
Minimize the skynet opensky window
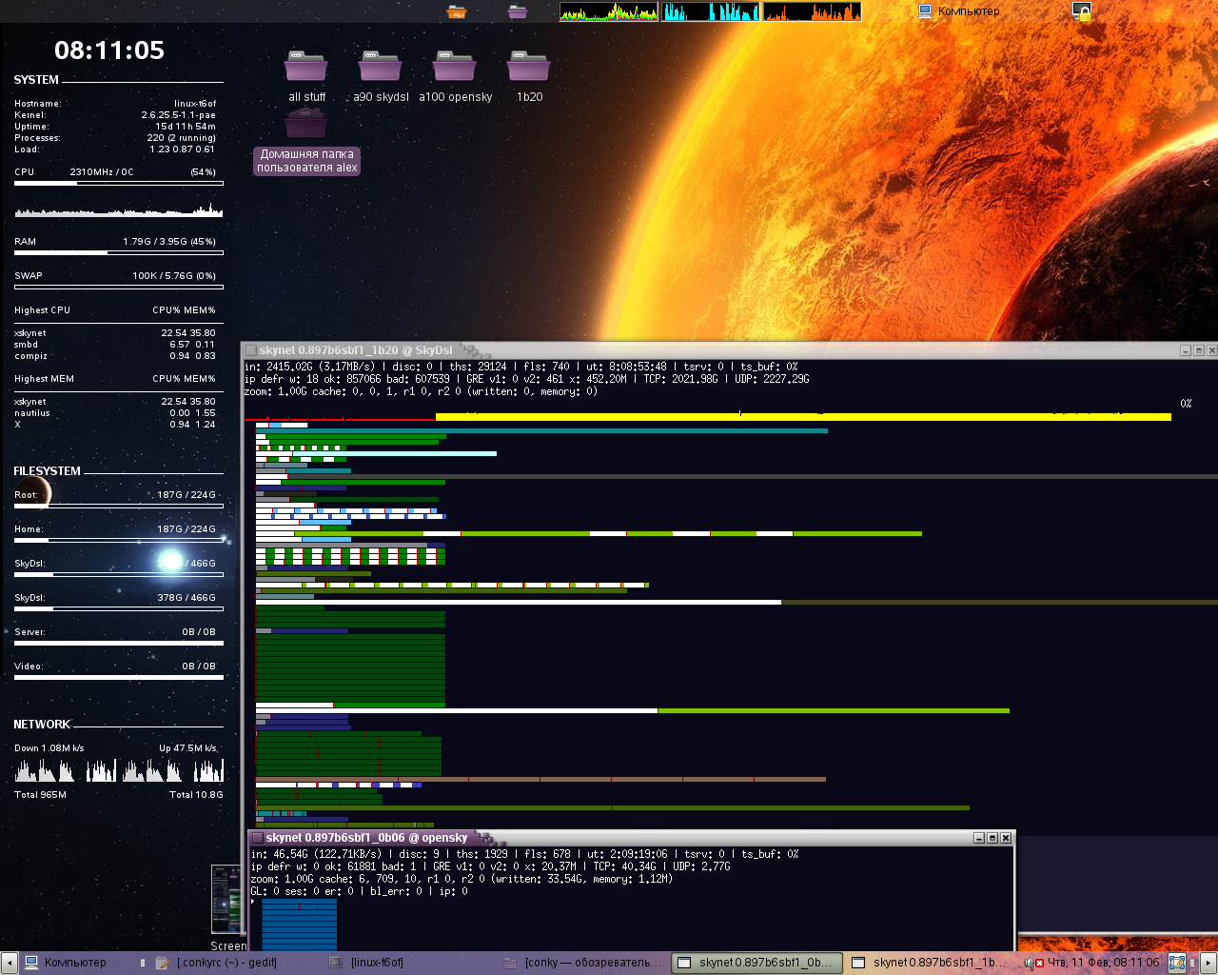coord(979,838)
